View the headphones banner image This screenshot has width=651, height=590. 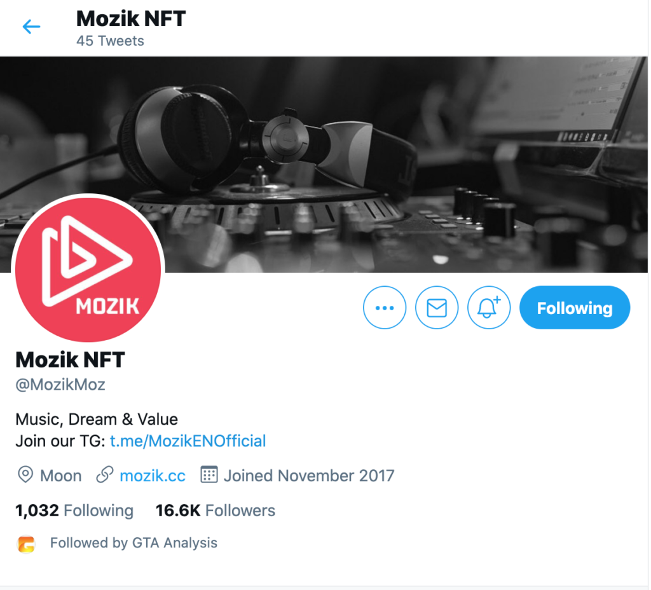tap(324, 165)
